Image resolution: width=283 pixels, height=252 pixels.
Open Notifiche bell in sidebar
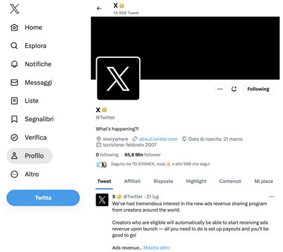click(31, 64)
